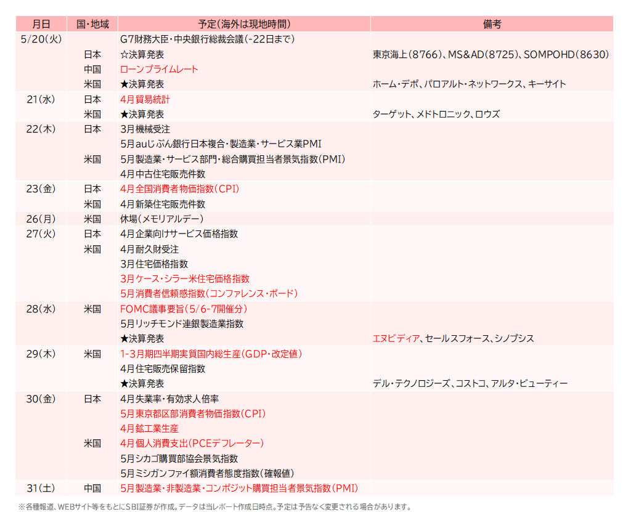Click red '3月ケース・シラー米住宅価格指数' entry
The height and width of the screenshot is (512, 631).
point(185,279)
